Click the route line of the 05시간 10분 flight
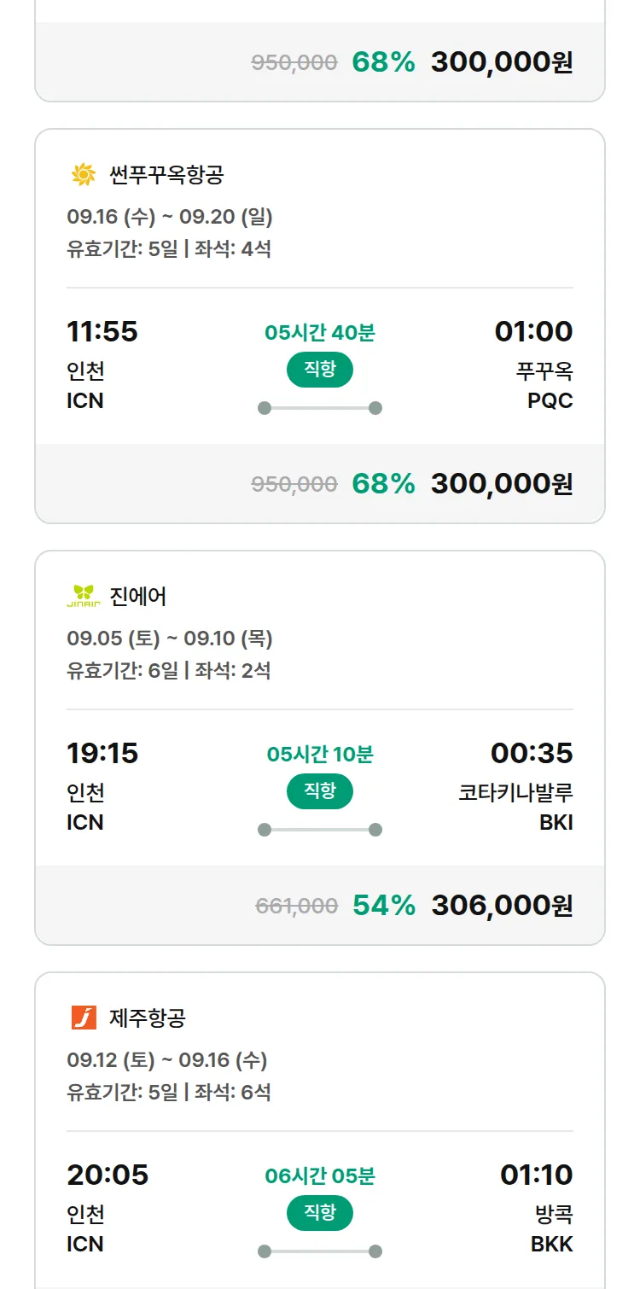This screenshot has width=640, height=1289. pos(320,830)
